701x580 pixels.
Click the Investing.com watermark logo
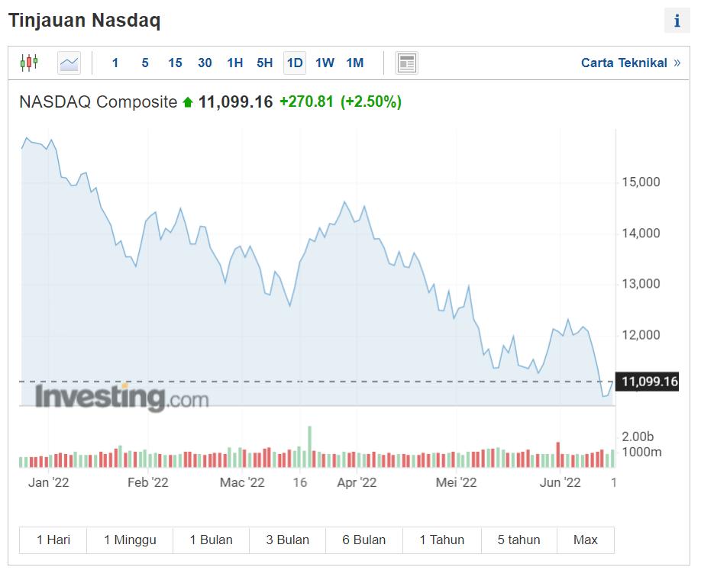pyautogui.click(x=121, y=398)
